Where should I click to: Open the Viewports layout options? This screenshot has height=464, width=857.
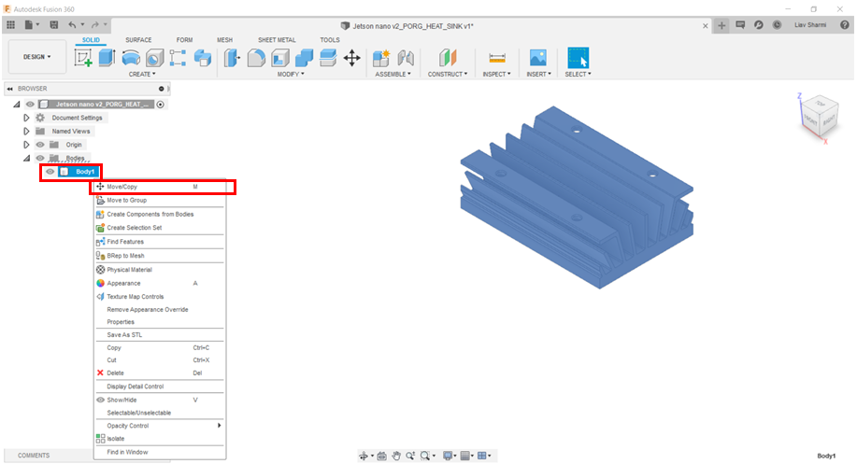click(x=482, y=456)
